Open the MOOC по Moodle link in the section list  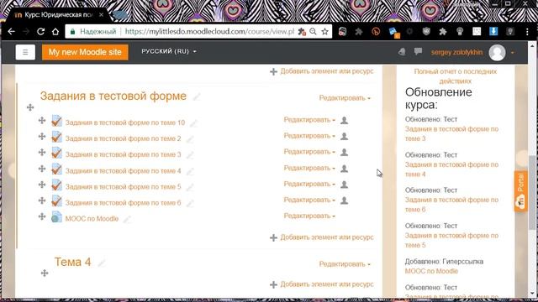pos(92,219)
